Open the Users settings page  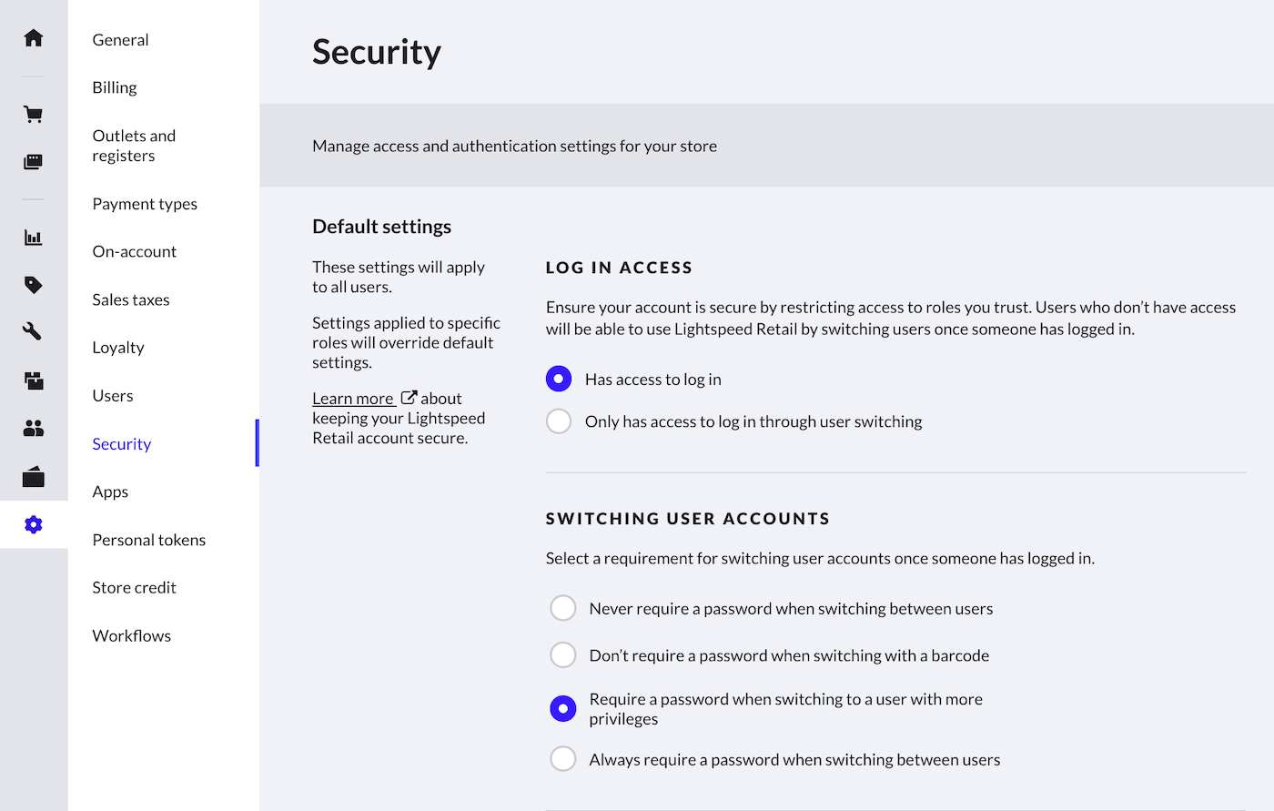click(112, 395)
